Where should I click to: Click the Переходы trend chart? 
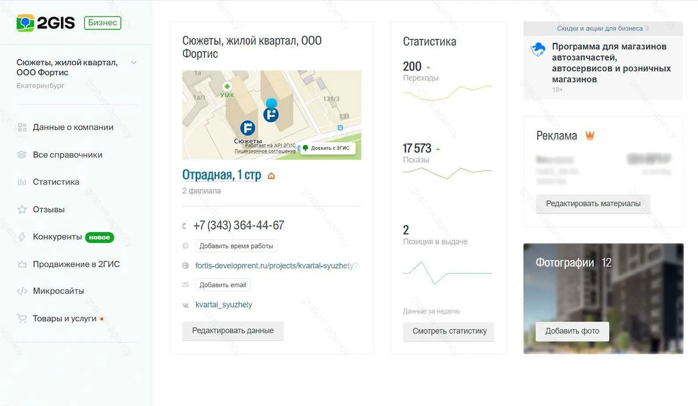pyautogui.click(x=448, y=93)
